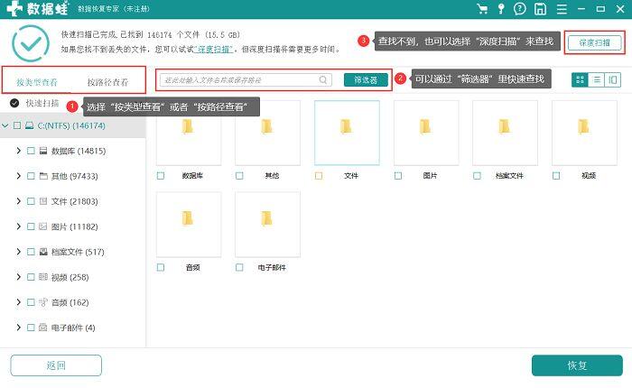Check the 音频 (162) tree checkbox
Viewport: 632px width, 388px height.
(x=31, y=302)
